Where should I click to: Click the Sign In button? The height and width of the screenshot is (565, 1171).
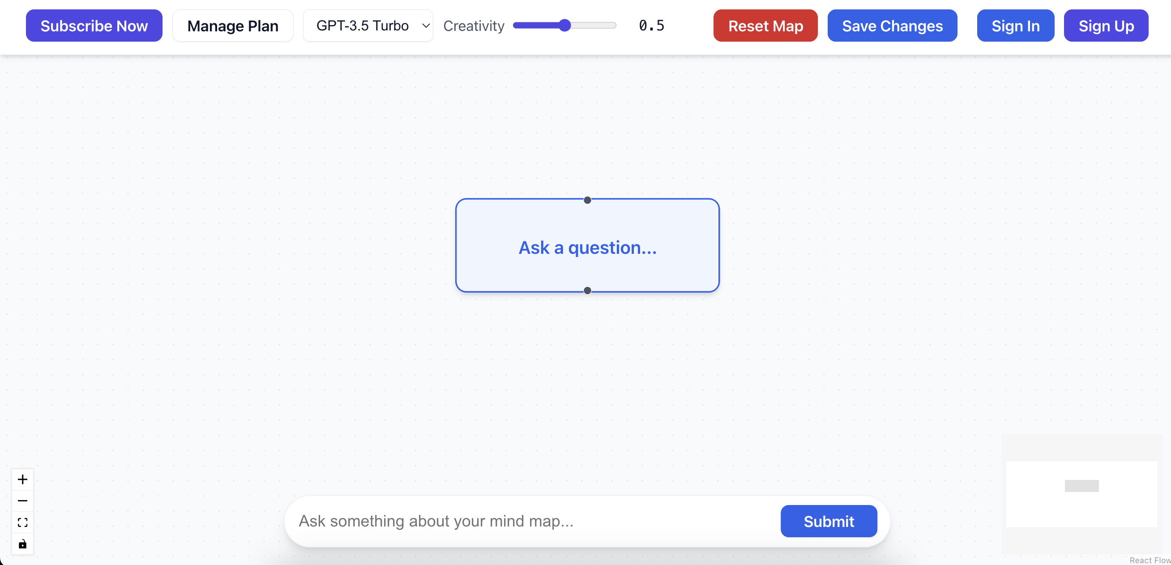(x=1015, y=26)
